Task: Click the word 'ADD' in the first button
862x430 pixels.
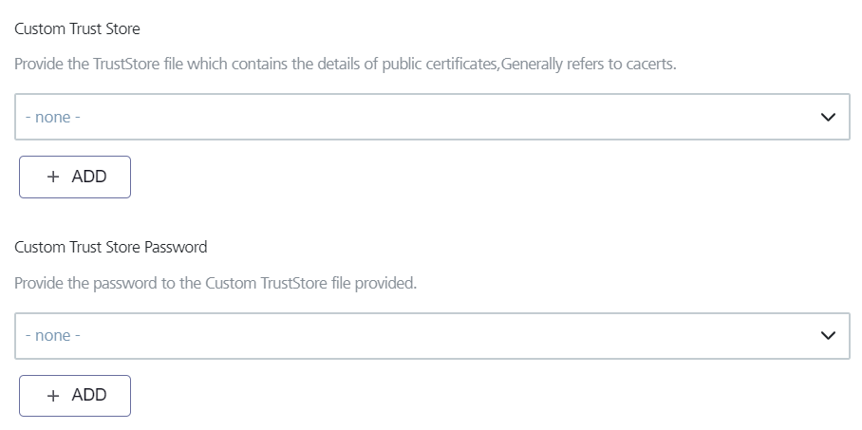Action: point(89,178)
